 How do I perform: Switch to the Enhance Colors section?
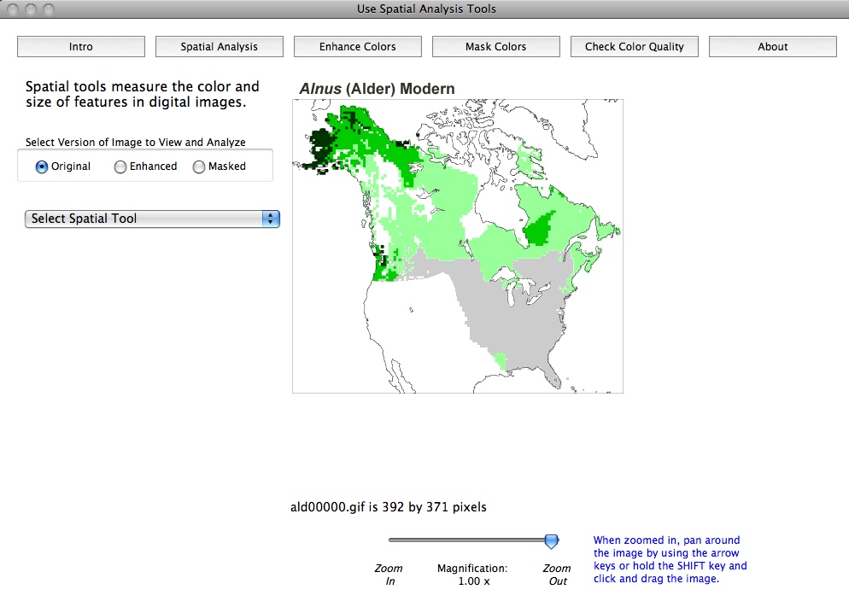[357, 46]
